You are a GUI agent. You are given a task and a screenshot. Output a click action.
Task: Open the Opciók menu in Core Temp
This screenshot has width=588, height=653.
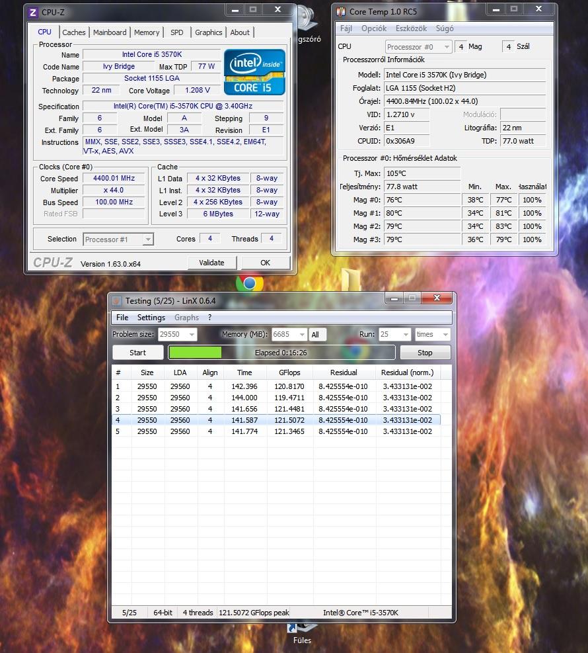pyautogui.click(x=374, y=28)
